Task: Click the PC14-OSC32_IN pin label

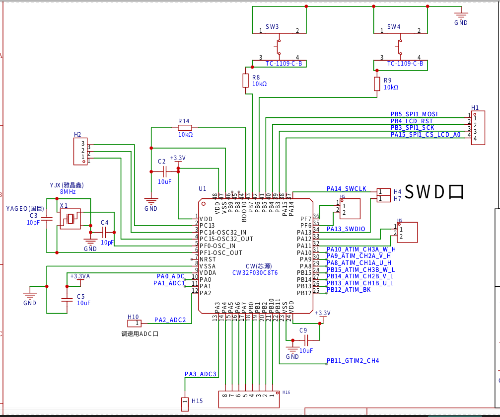Action: point(223,233)
